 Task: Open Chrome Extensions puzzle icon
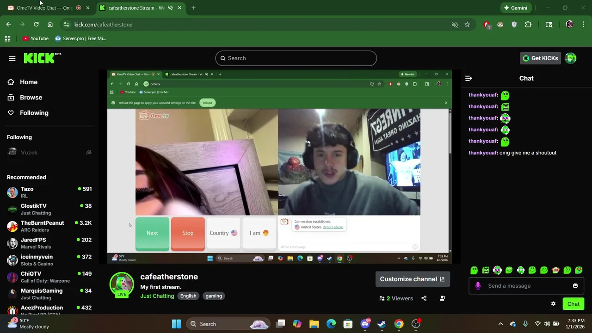(x=528, y=25)
